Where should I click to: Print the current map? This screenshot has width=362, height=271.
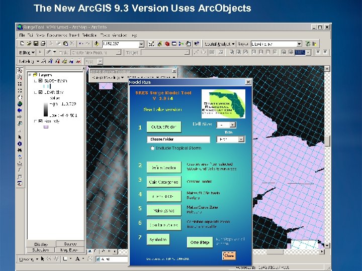[x=43, y=43]
